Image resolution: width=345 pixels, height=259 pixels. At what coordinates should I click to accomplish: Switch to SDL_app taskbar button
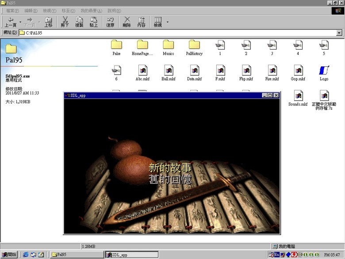point(131,255)
